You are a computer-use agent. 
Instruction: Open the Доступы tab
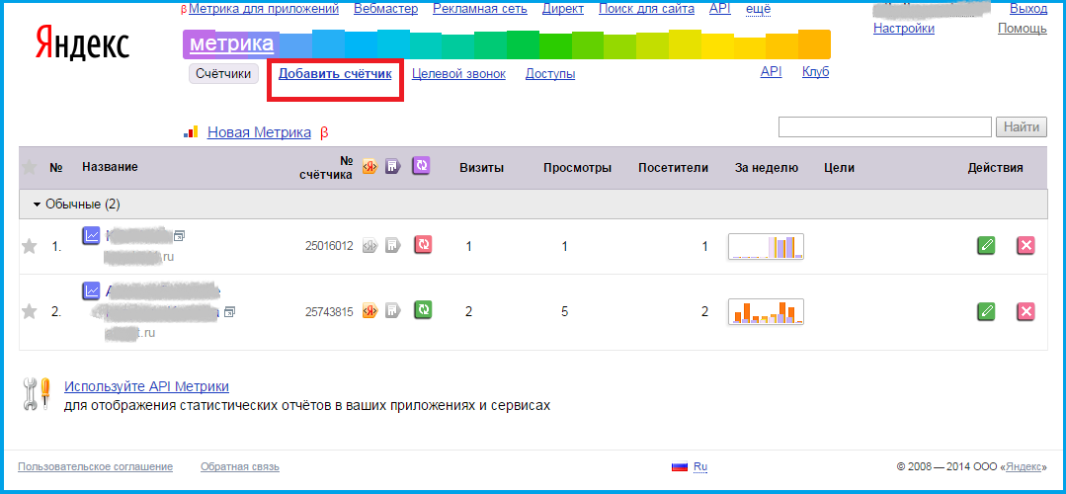[x=550, y=74]
